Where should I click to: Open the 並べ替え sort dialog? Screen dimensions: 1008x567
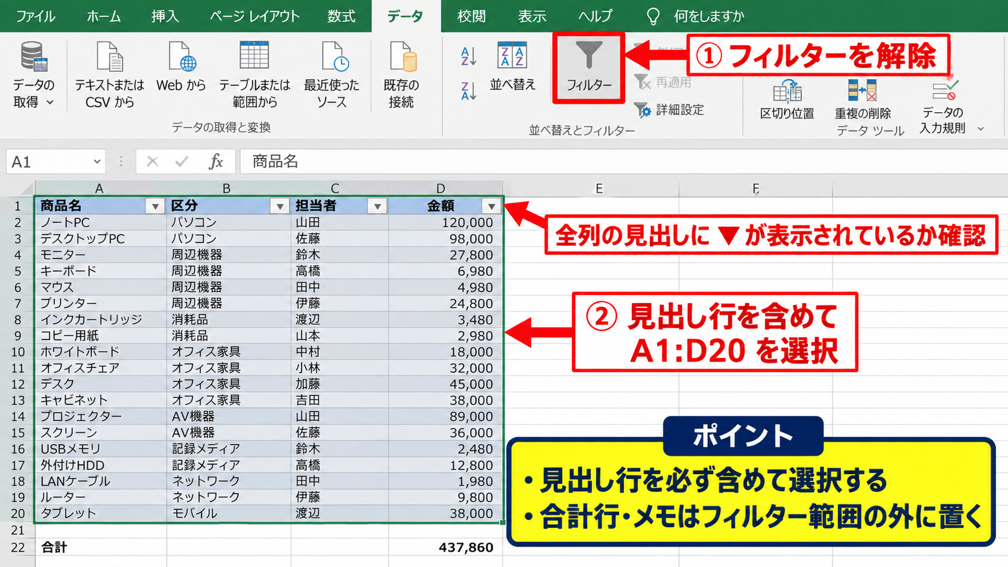pyautogui.click(x=512, y=66)
